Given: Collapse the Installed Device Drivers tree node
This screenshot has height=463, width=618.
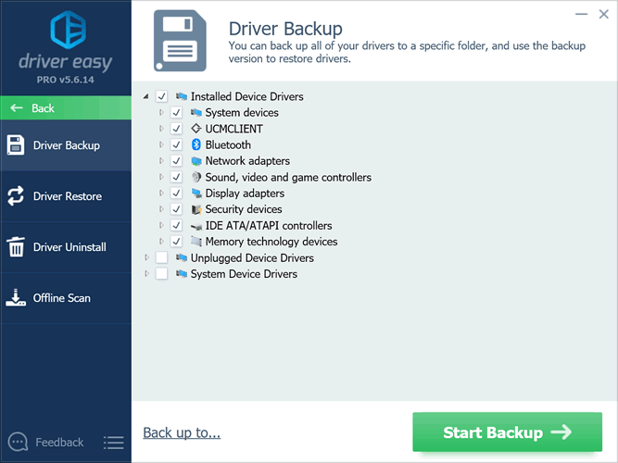Looking at the screenshot, I should tap(146, 96).
